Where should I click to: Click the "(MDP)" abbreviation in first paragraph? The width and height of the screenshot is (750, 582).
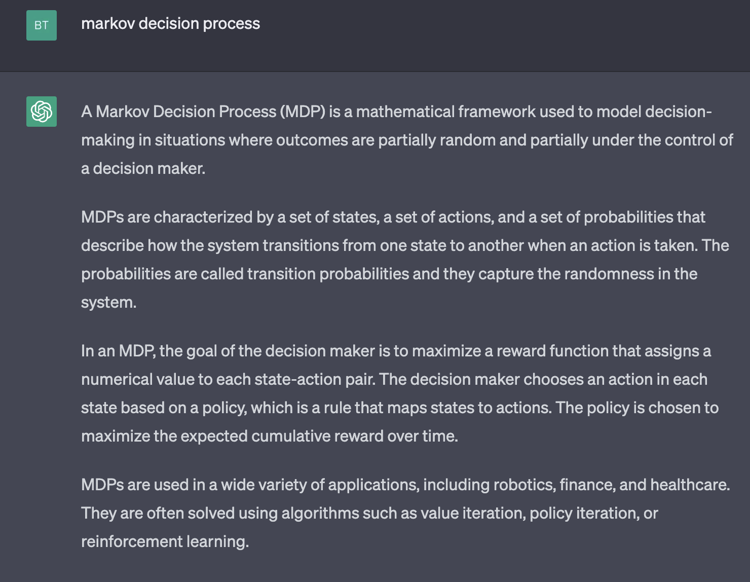(303, 112)
